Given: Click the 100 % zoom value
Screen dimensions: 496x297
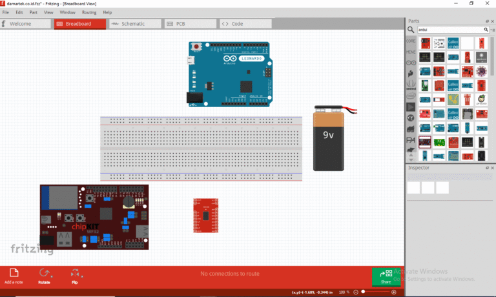Looking at the screenshot, I should [x=344, y=292].
